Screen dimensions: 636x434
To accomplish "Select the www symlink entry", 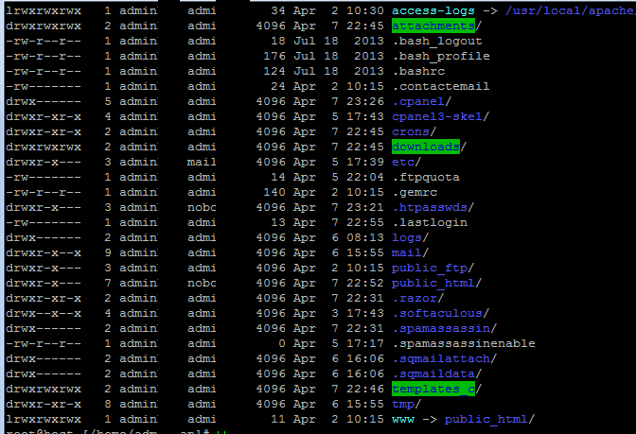I will tap(403, 419).
